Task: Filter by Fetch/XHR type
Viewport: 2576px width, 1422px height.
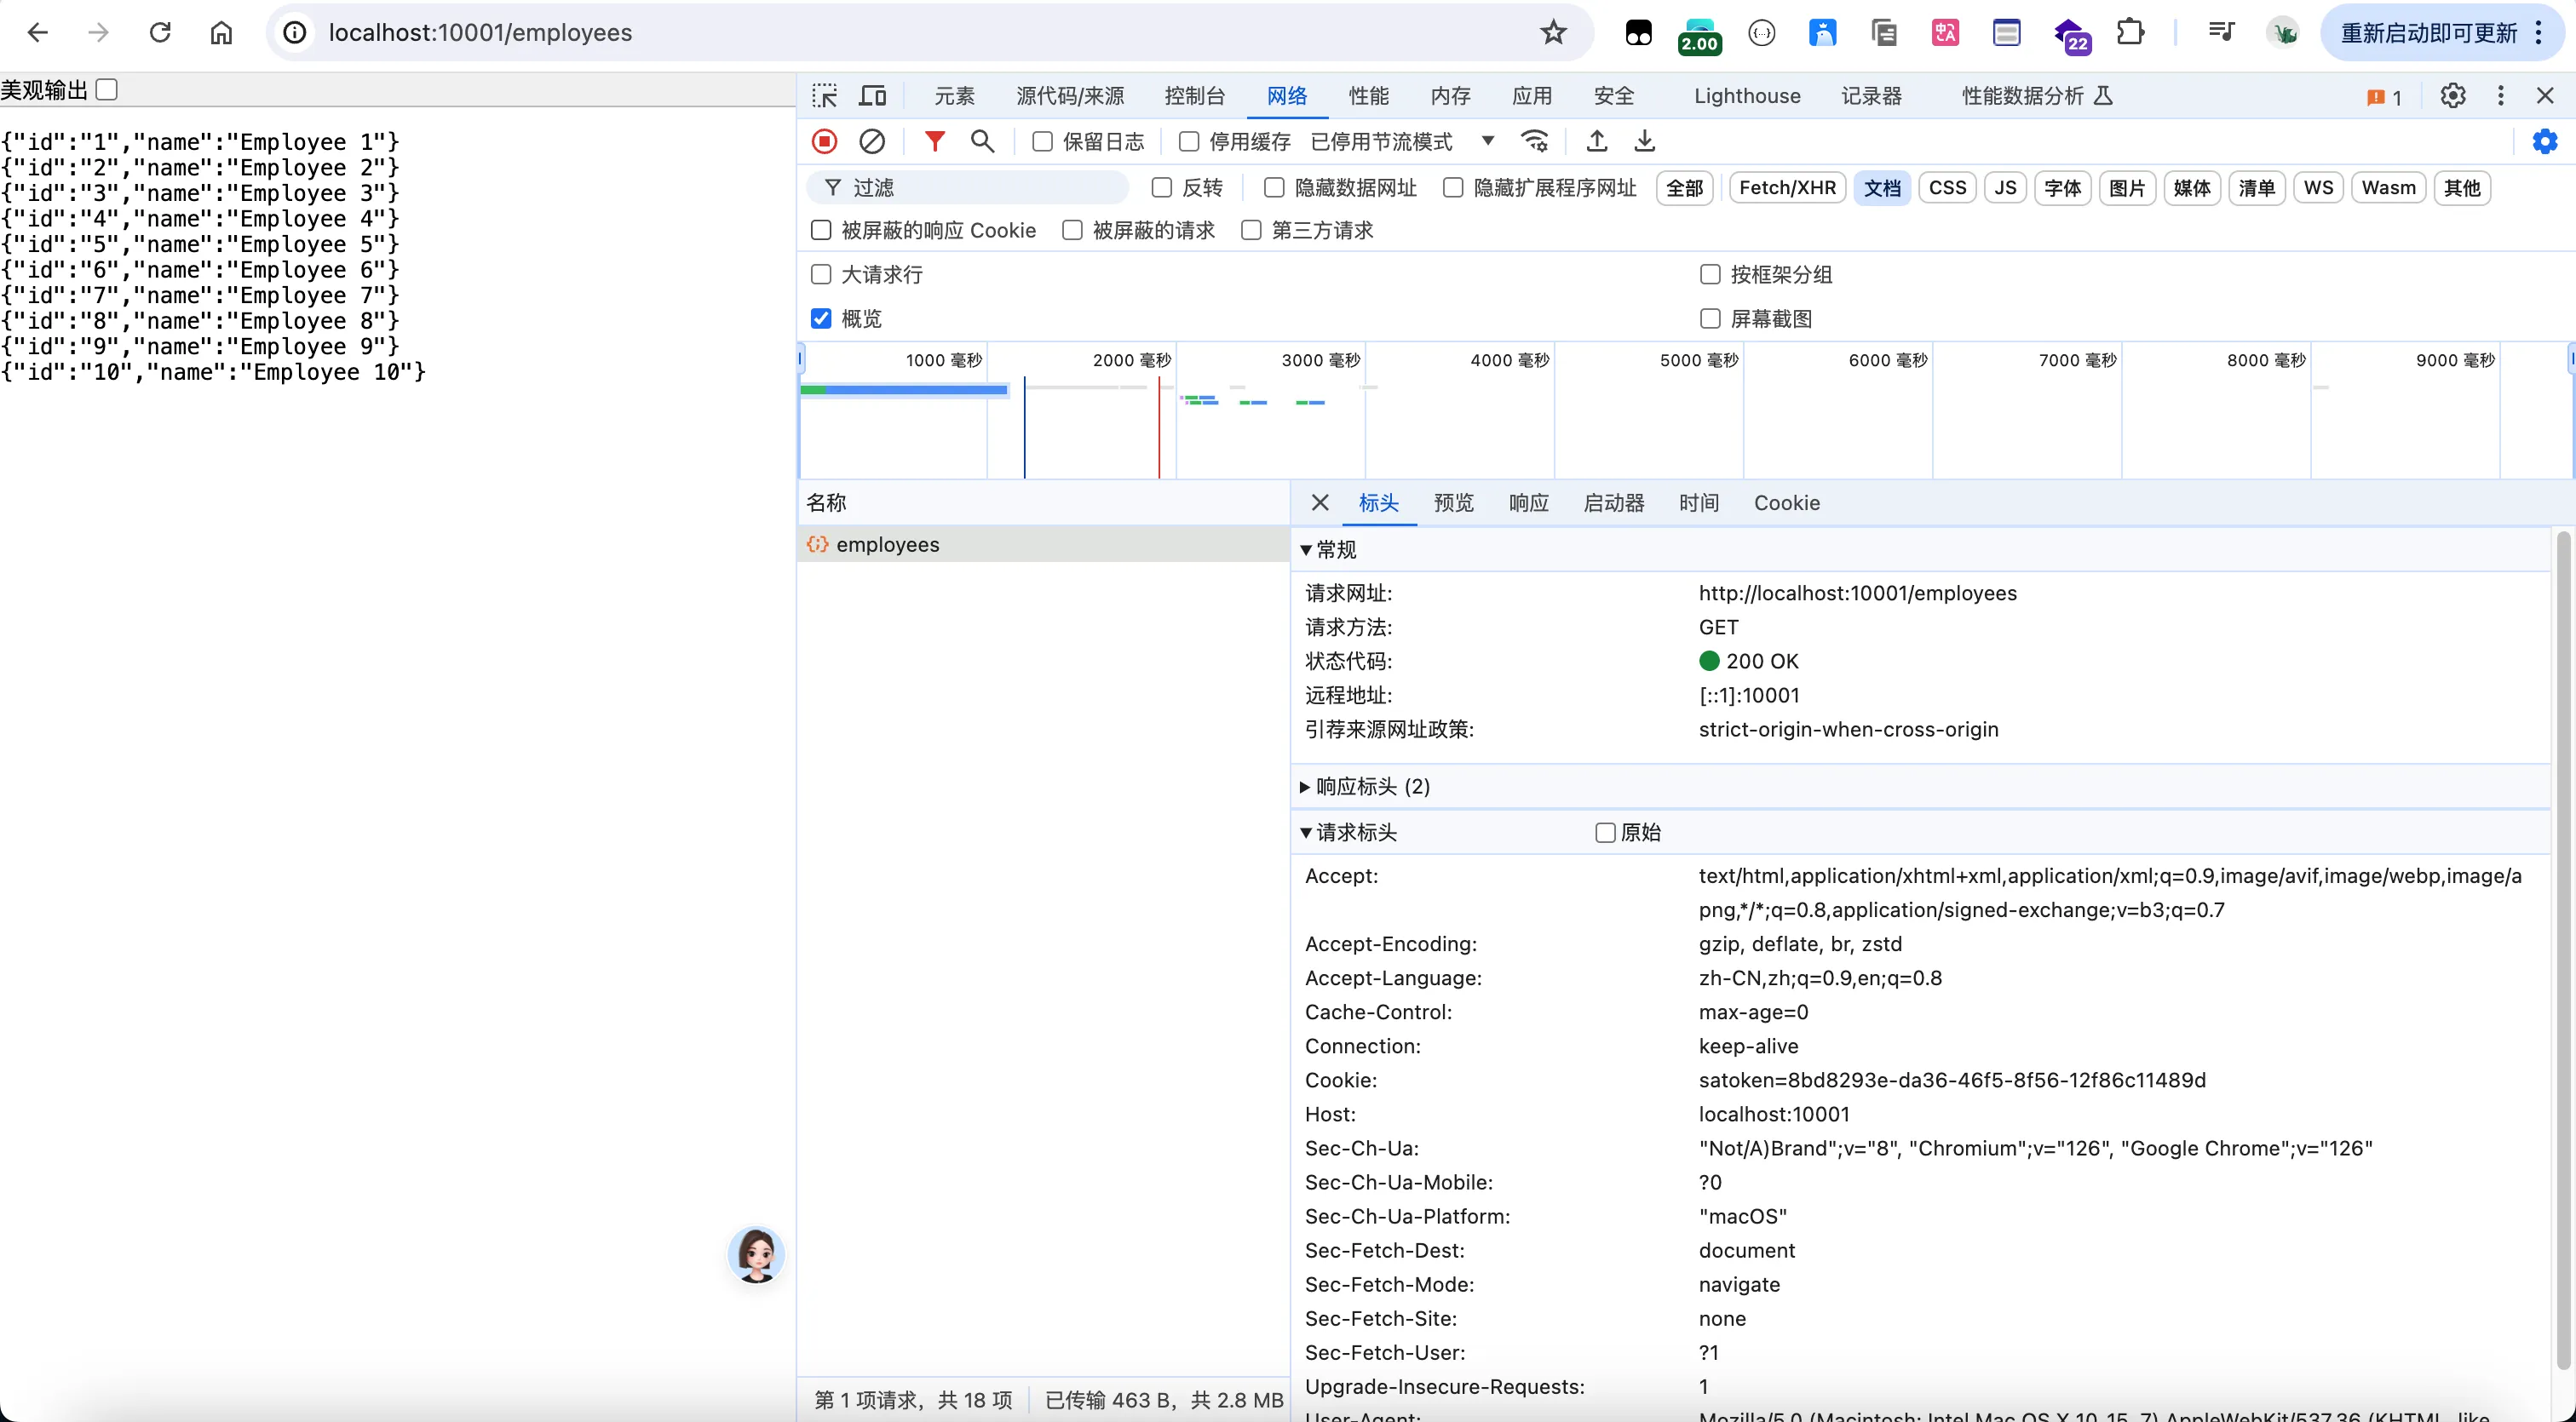Action: pyautogui.click(x=1787, y=188)
